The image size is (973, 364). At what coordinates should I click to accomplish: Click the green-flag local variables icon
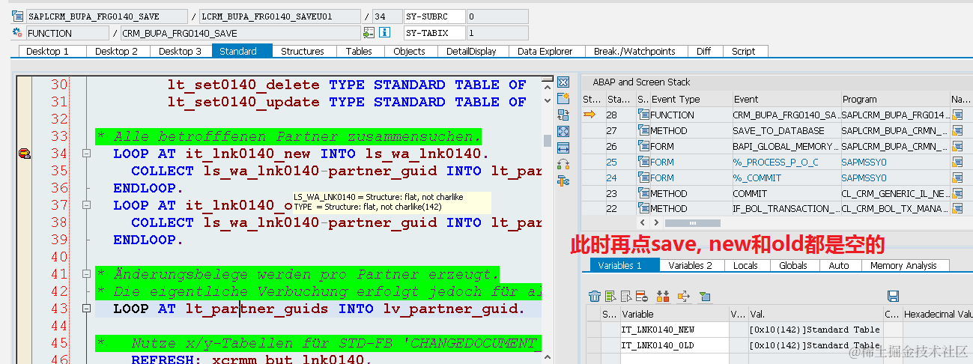pos(704,297)
